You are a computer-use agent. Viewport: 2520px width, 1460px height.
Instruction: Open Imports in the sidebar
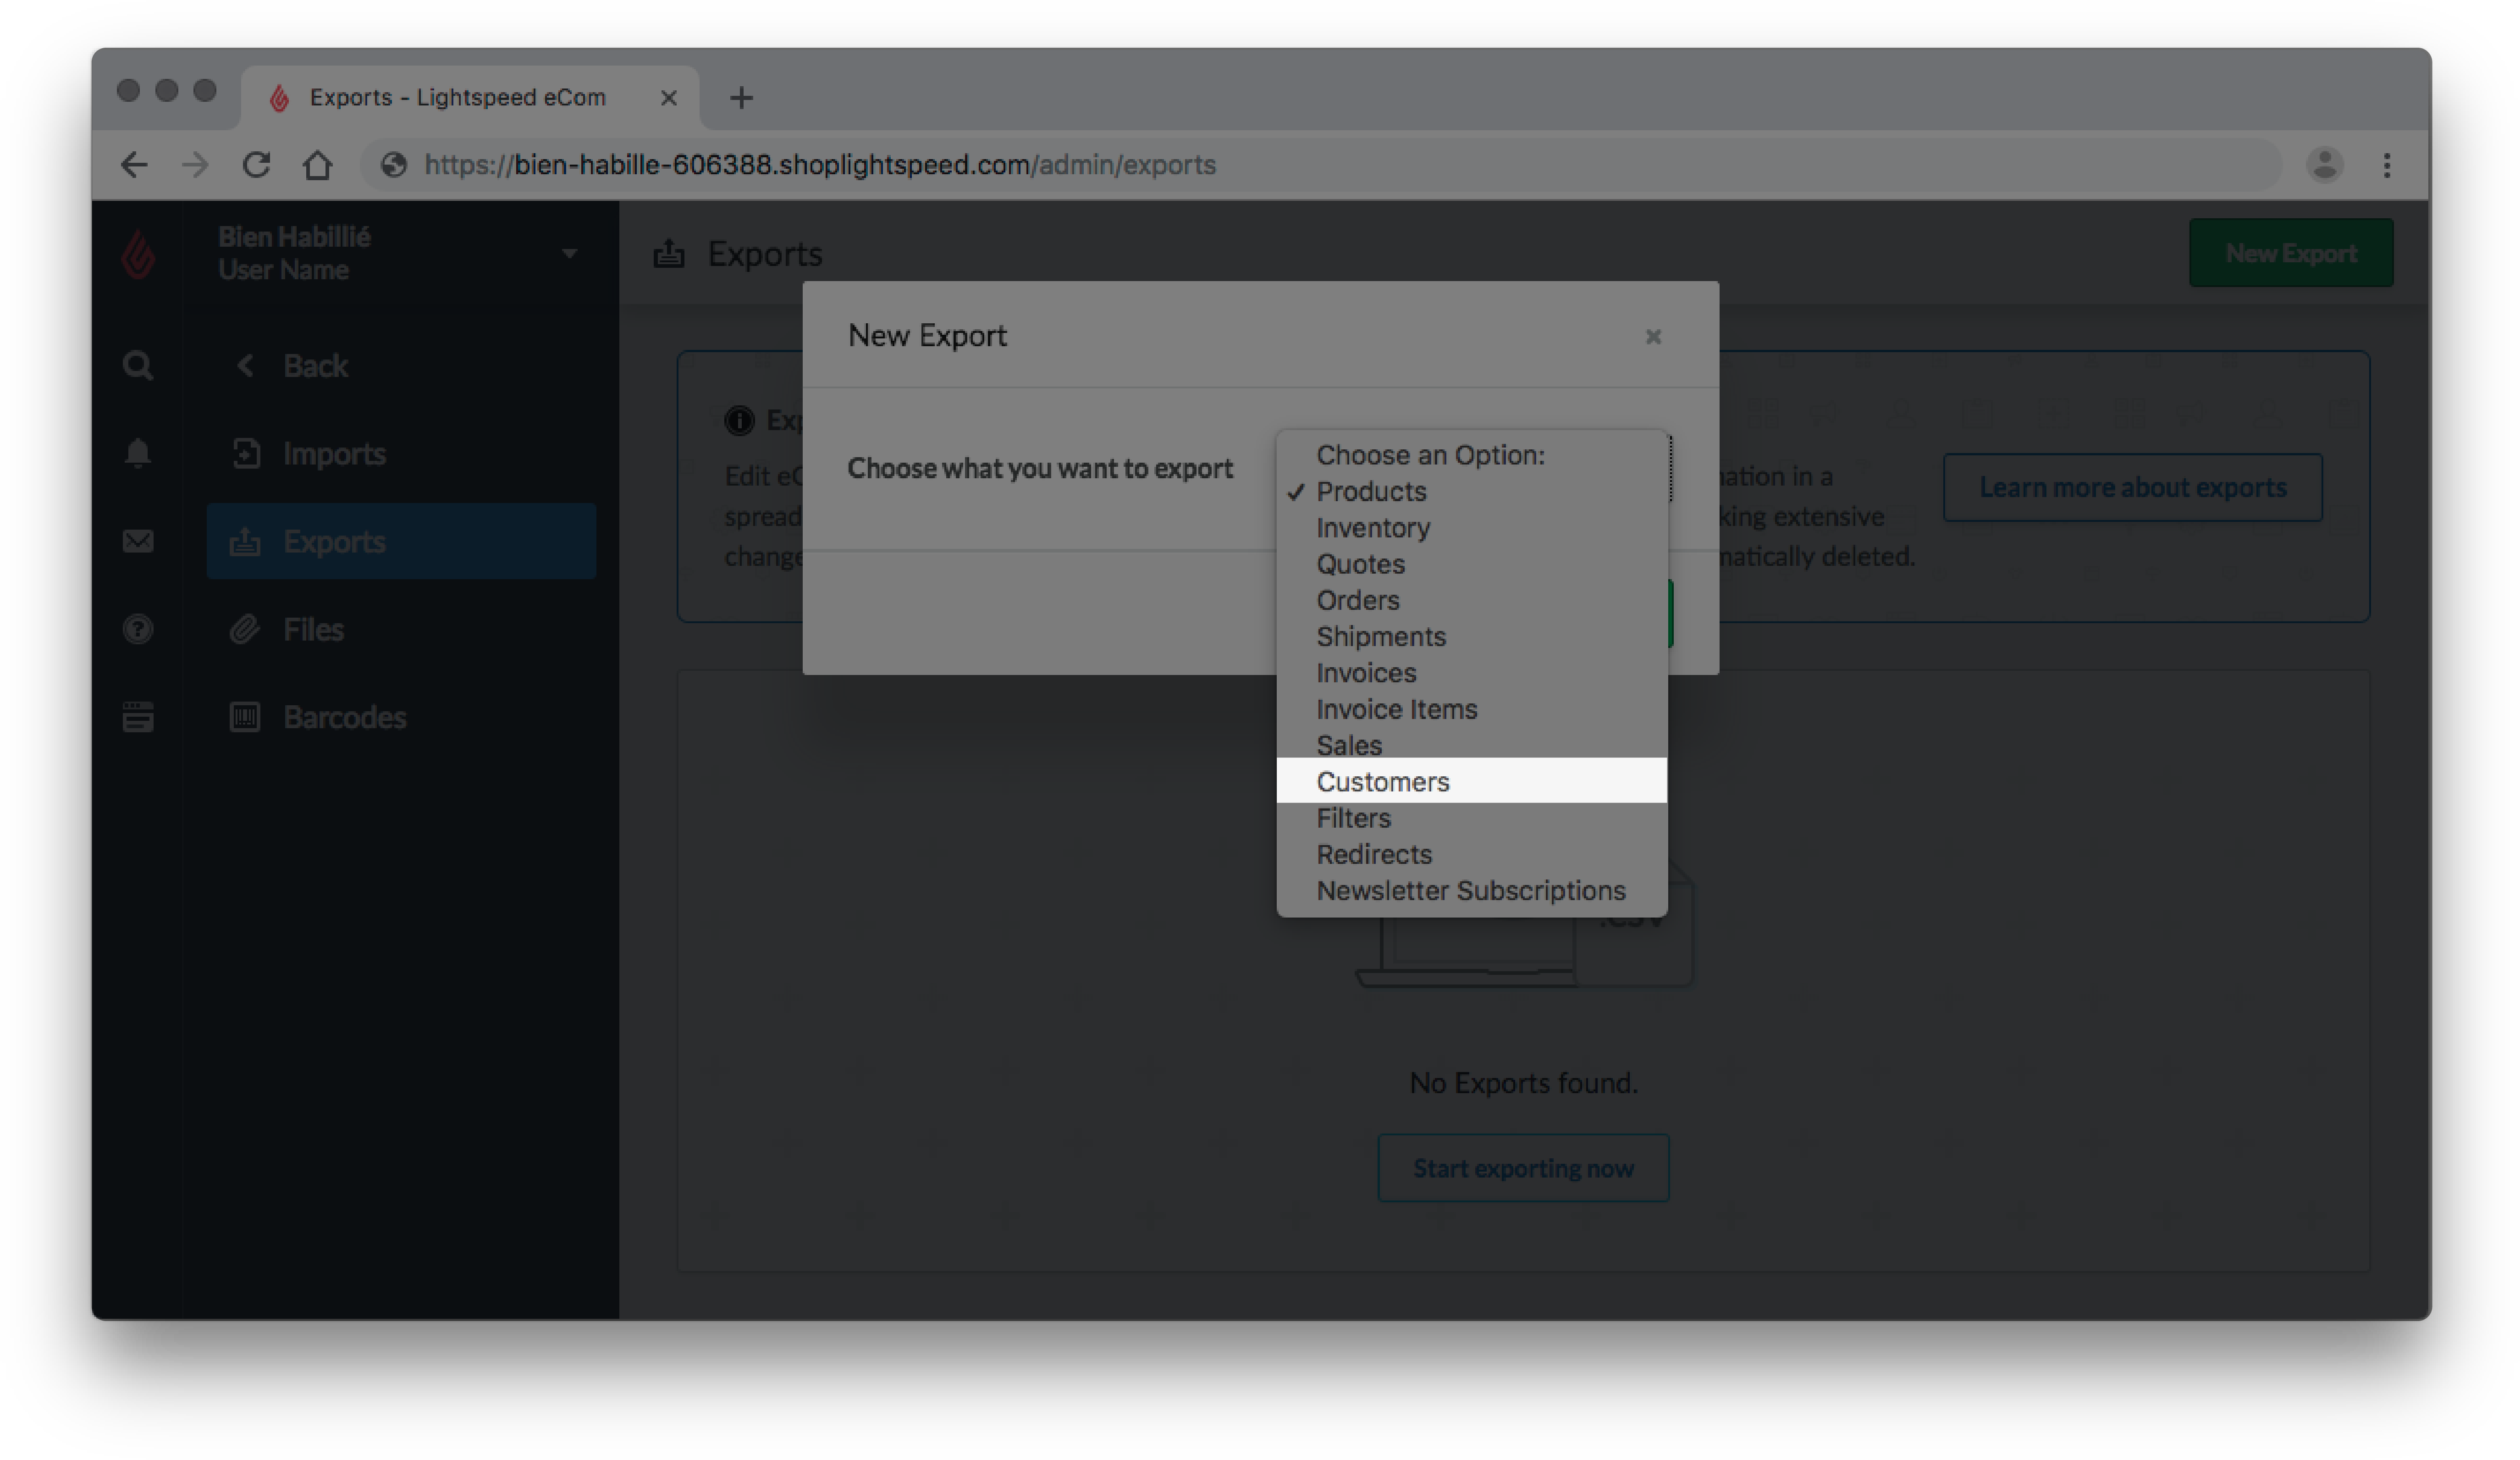click(x=401, y=454)
